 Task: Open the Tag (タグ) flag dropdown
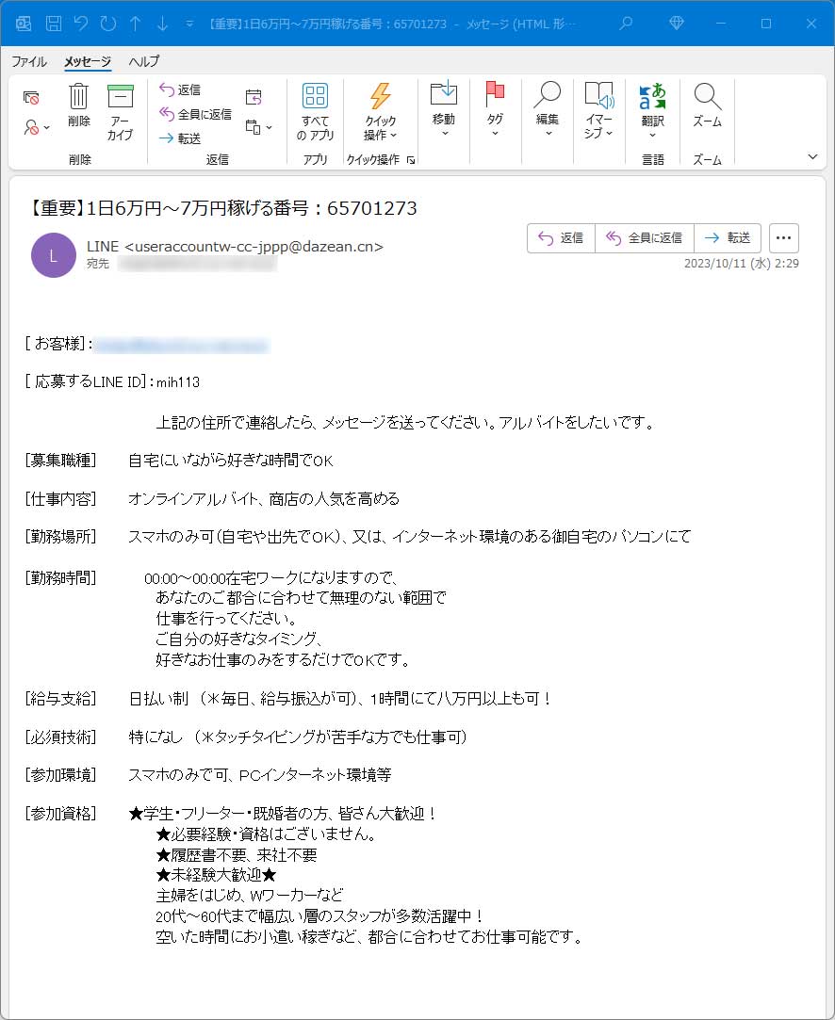[x=495, y=110]
